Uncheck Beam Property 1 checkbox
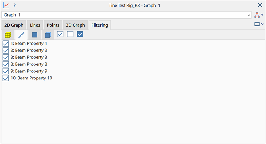This screenshot has height=144, width=266. (x=6, y=44)
